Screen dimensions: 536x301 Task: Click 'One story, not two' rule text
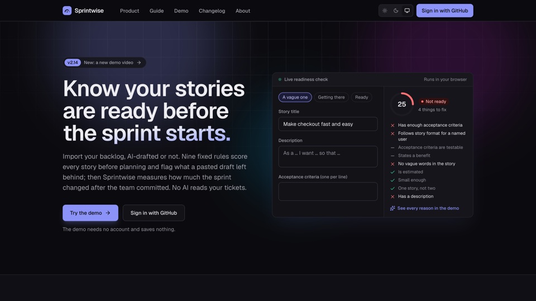pyautogui.click(x=417, y=188)
